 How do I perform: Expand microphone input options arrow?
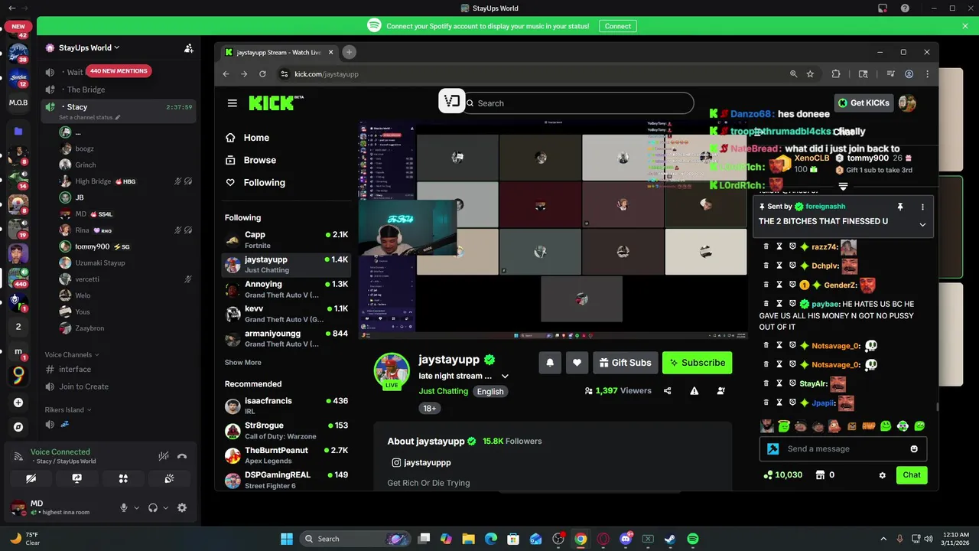137,507
